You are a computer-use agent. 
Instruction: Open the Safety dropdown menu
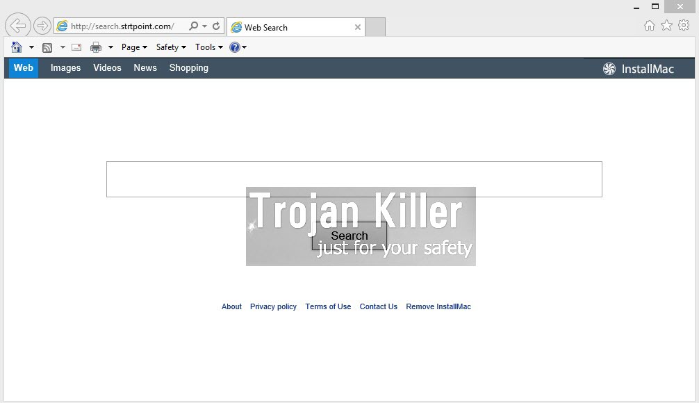tap(171, 47)
